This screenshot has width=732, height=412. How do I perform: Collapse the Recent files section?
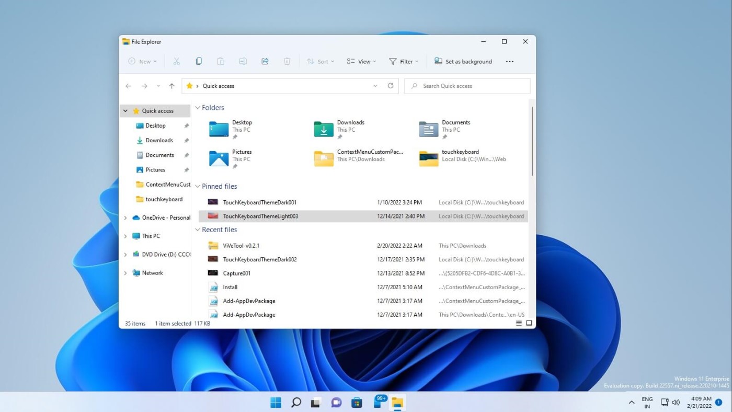click(198, 230)
